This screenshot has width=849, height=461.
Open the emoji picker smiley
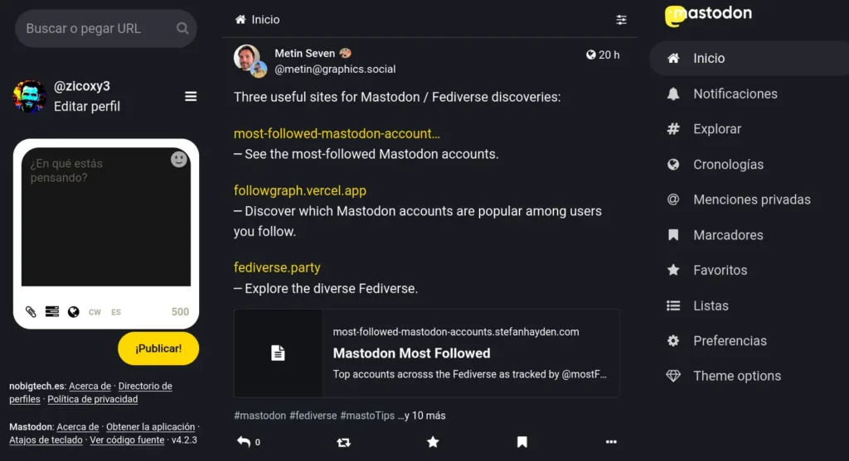pyautogui.click(x=179, y=159)
